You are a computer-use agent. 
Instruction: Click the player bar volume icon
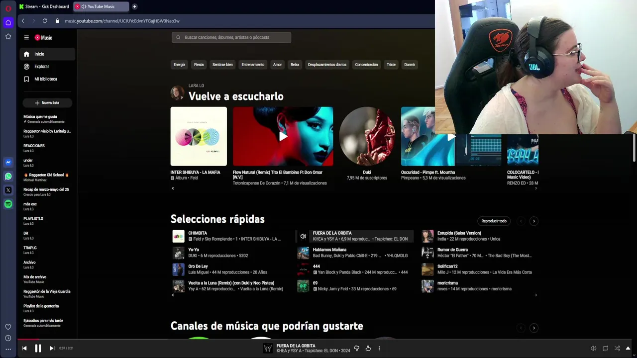pyautogui.click(x=593, y=349)
